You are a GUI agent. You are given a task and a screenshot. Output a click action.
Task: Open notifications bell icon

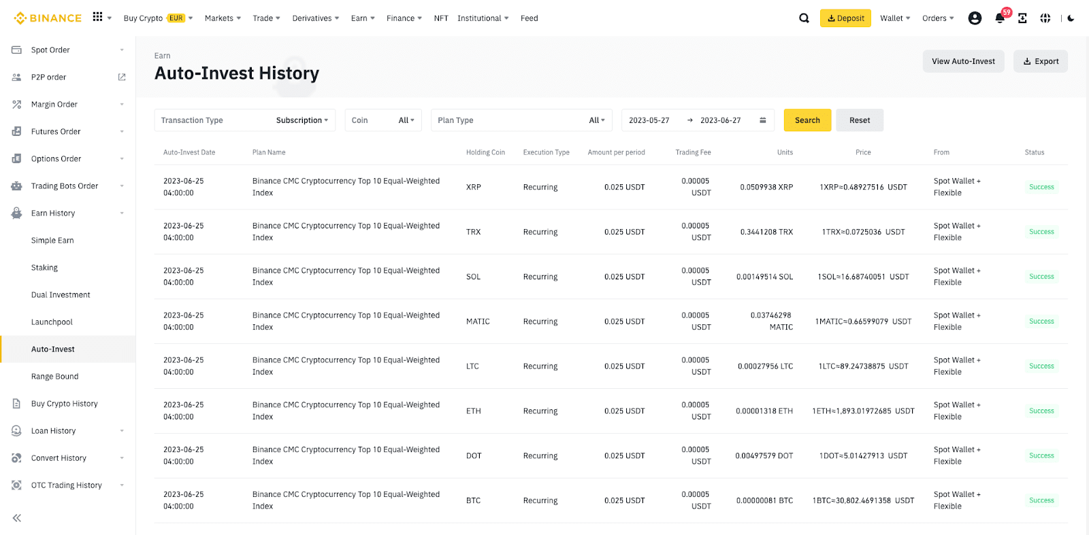999,18
